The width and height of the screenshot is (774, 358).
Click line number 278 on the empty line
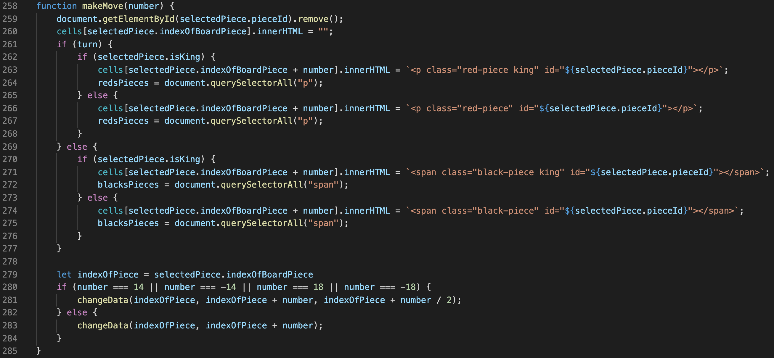[x=9, y=262]
